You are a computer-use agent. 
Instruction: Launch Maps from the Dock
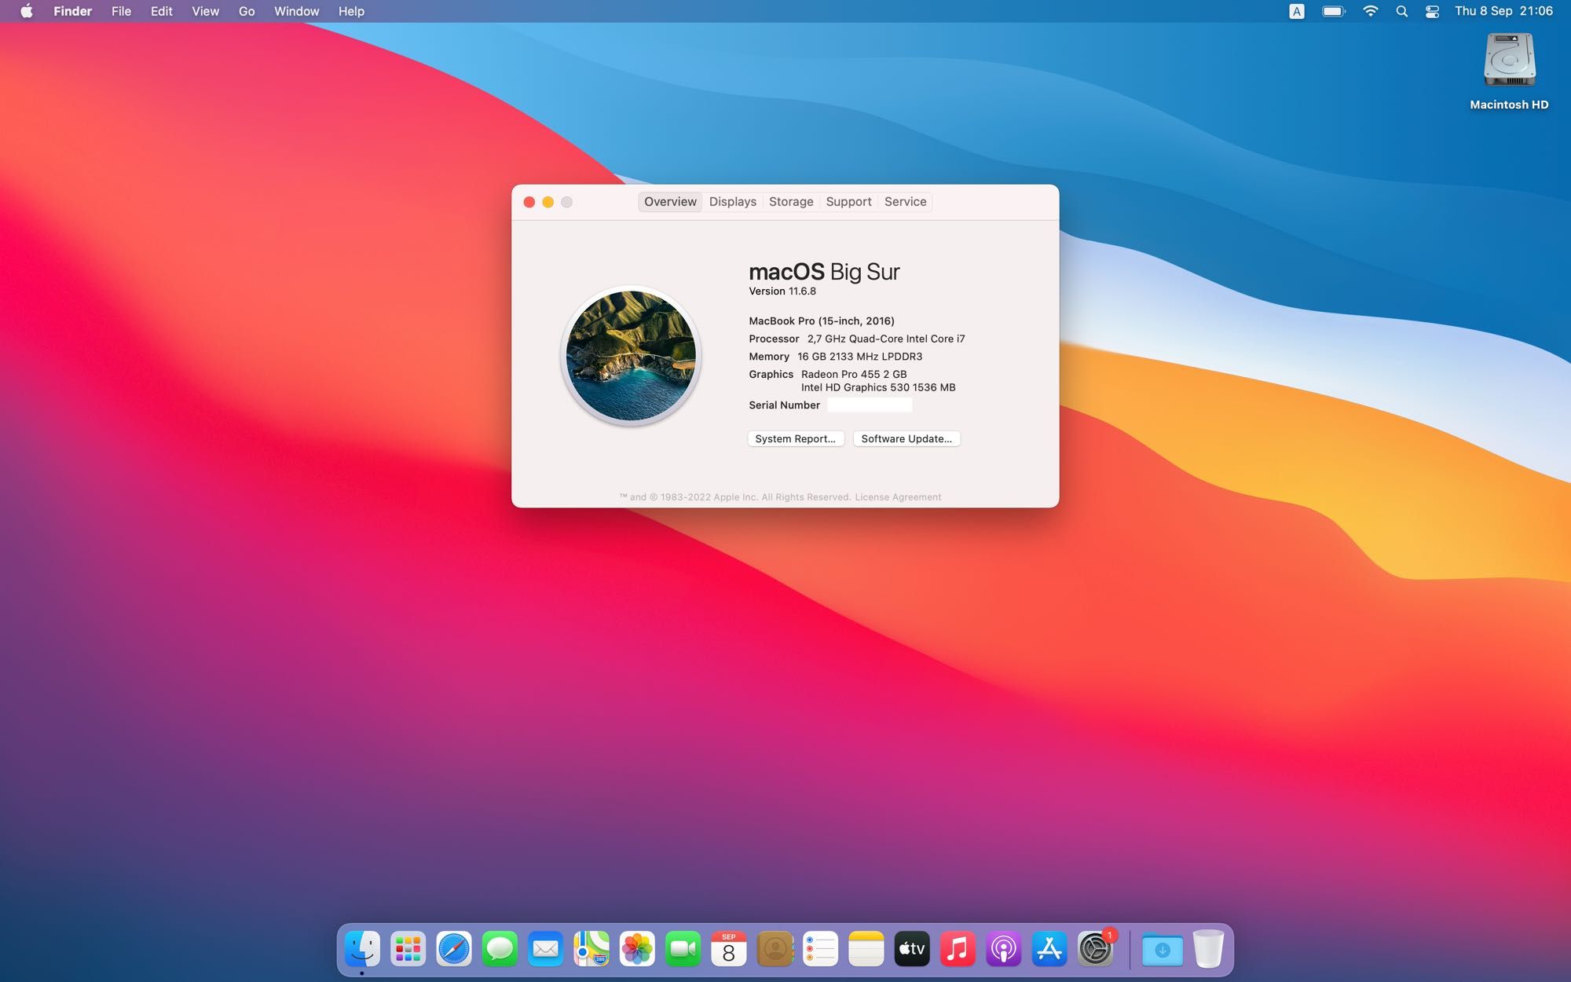coord(591,949)
